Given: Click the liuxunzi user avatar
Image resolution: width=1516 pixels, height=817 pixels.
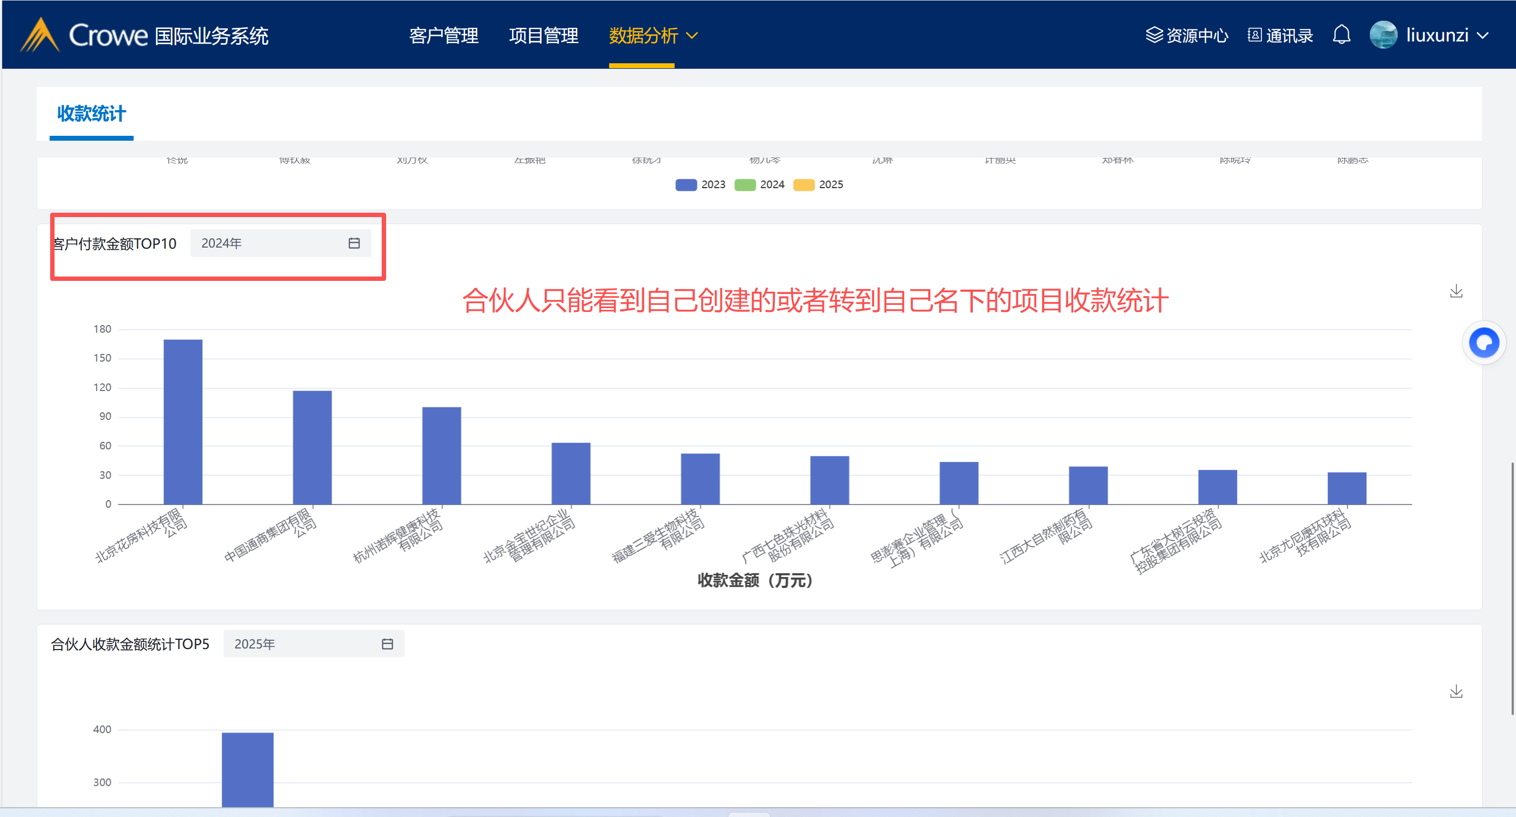Looking at the screenshot, I should coord(1383,35).
